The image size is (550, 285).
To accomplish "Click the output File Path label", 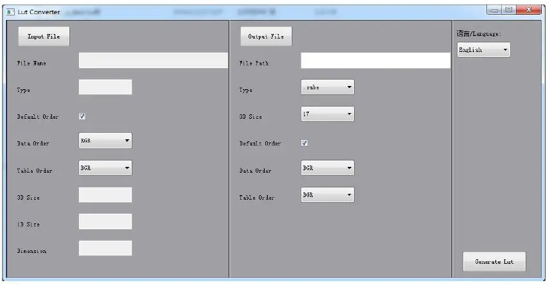I will click(254, 64).
